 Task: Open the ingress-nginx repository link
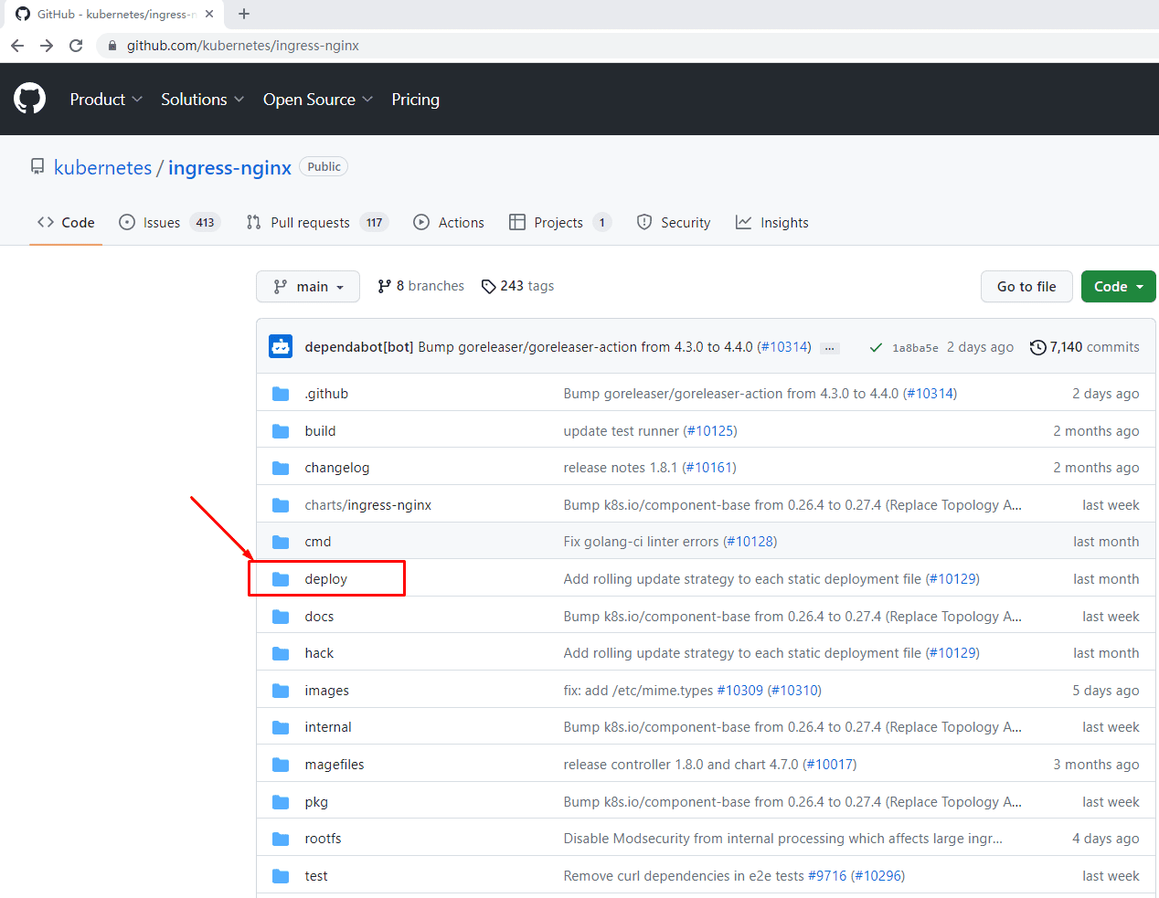[x=229, y=168]
